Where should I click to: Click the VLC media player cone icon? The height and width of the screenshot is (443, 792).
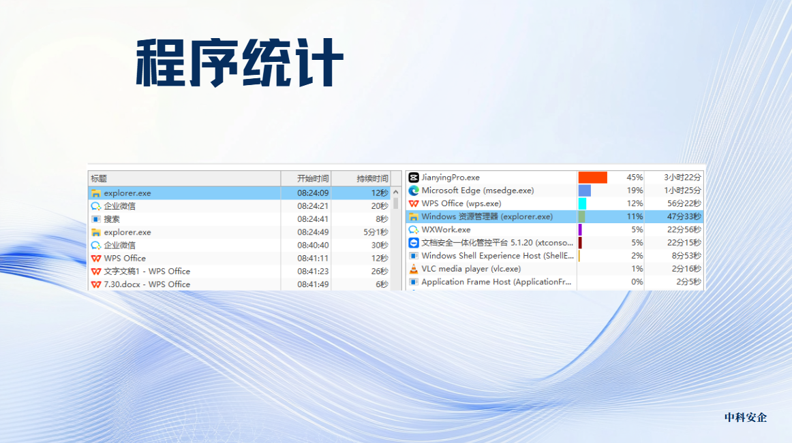click(414, 269)
